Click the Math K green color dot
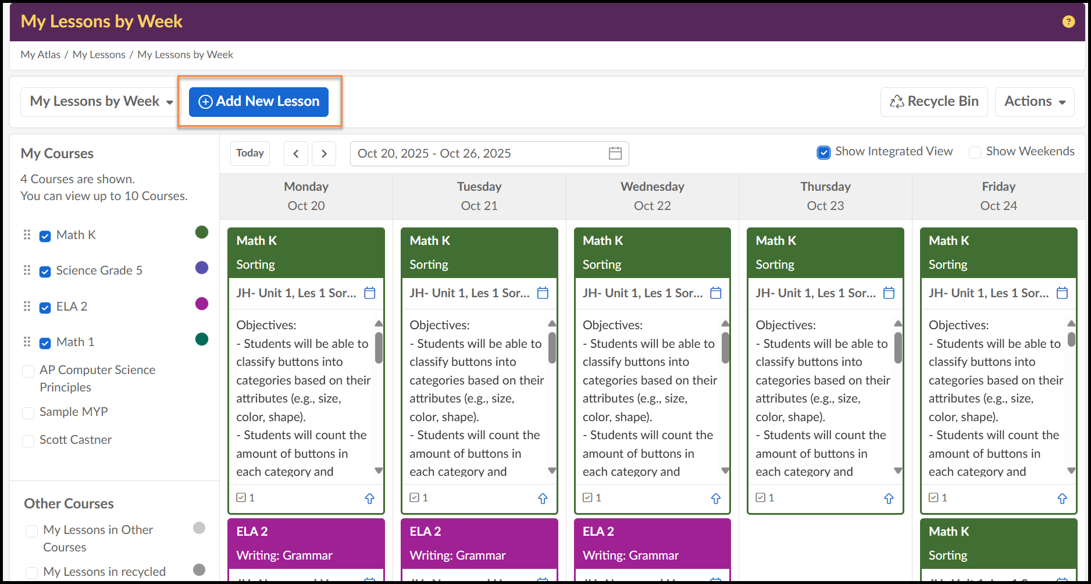The height and width of the screenshot is (584, 1091). pos(202,233)
